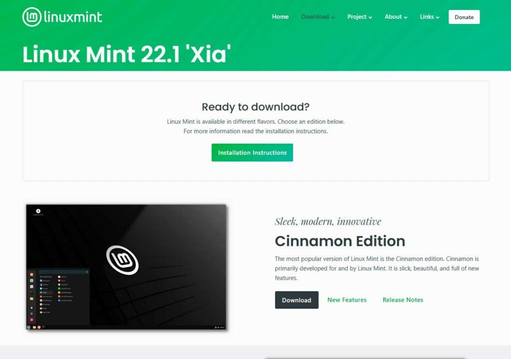Click the white Donate button
This screenshot has width=511, height=359.
(464, 17)
